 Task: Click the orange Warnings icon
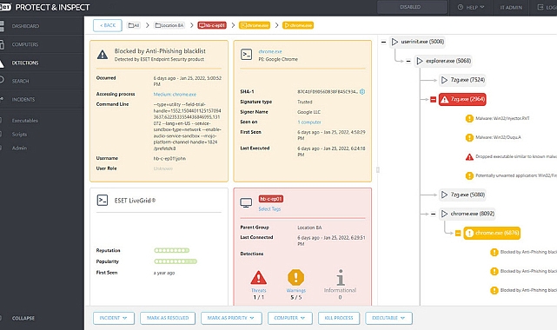click(x=296, y=278)
